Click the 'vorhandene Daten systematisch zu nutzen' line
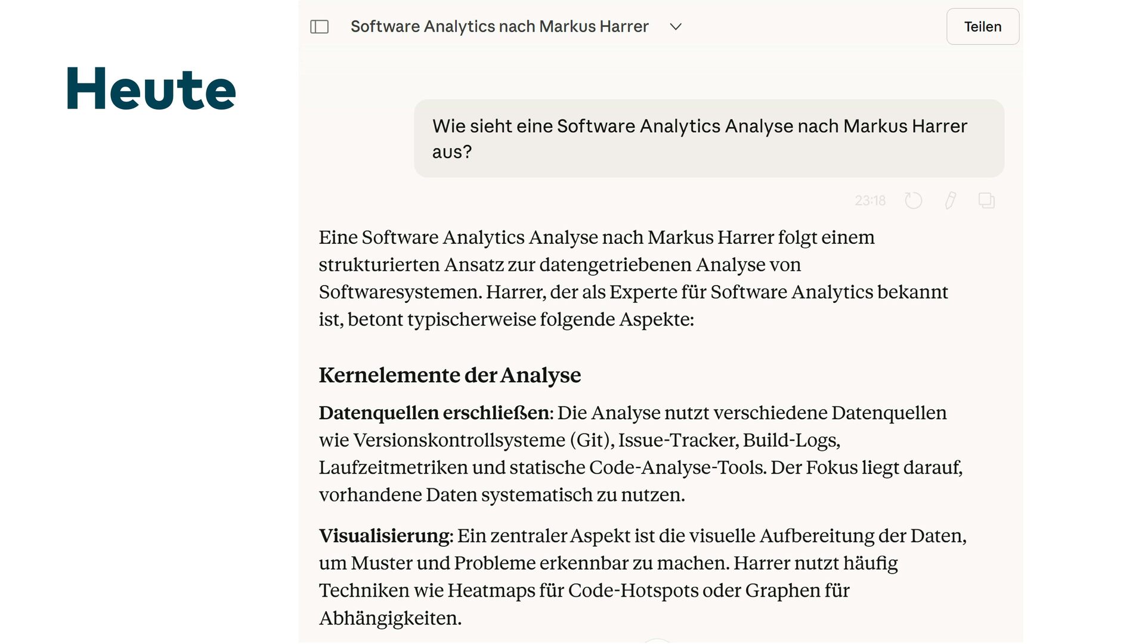The image size is (1145, 644). click(501, 495)
